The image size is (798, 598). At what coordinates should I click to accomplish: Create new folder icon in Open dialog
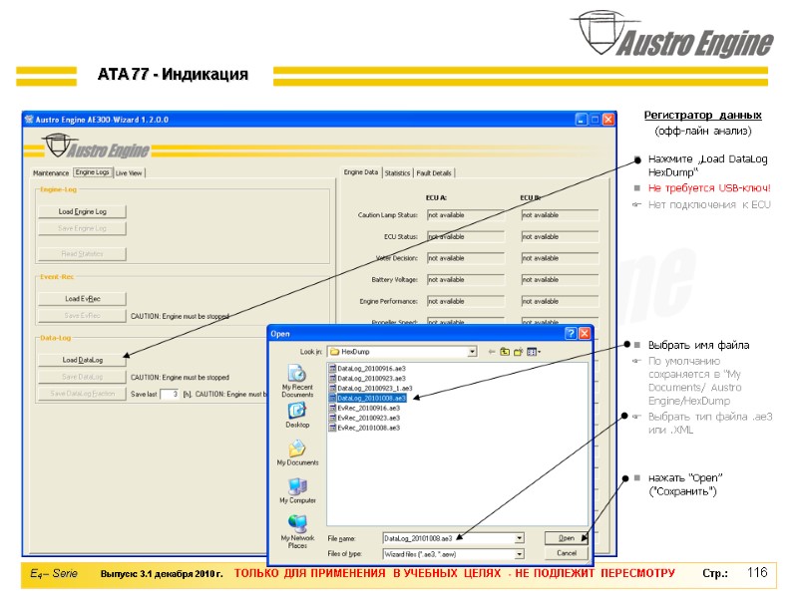(x=518, y=352)
